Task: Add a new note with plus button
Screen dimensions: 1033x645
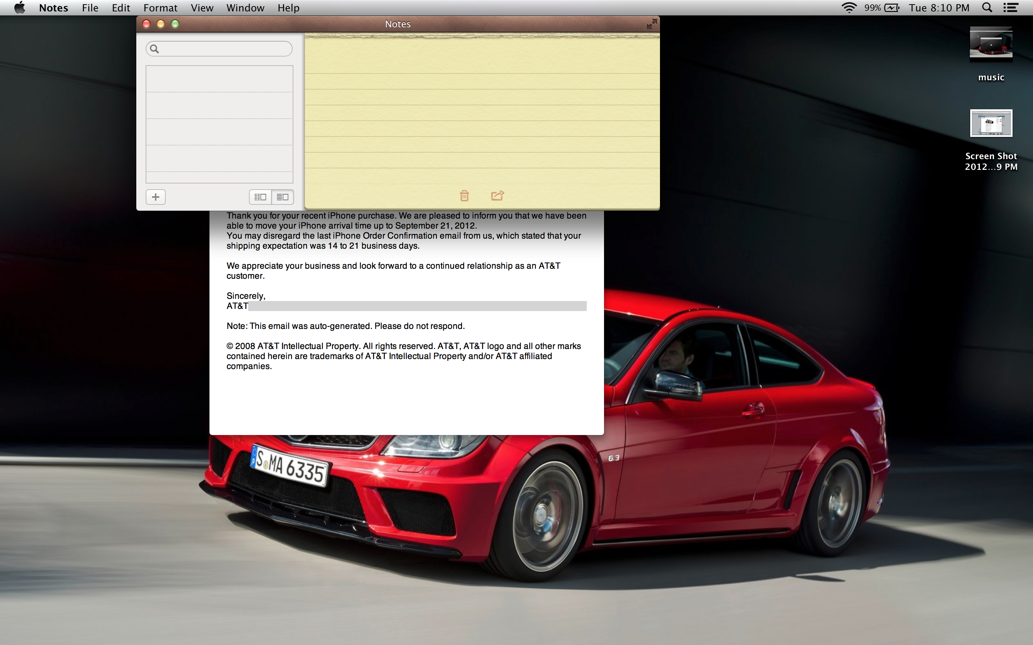Action: [155, 197]
